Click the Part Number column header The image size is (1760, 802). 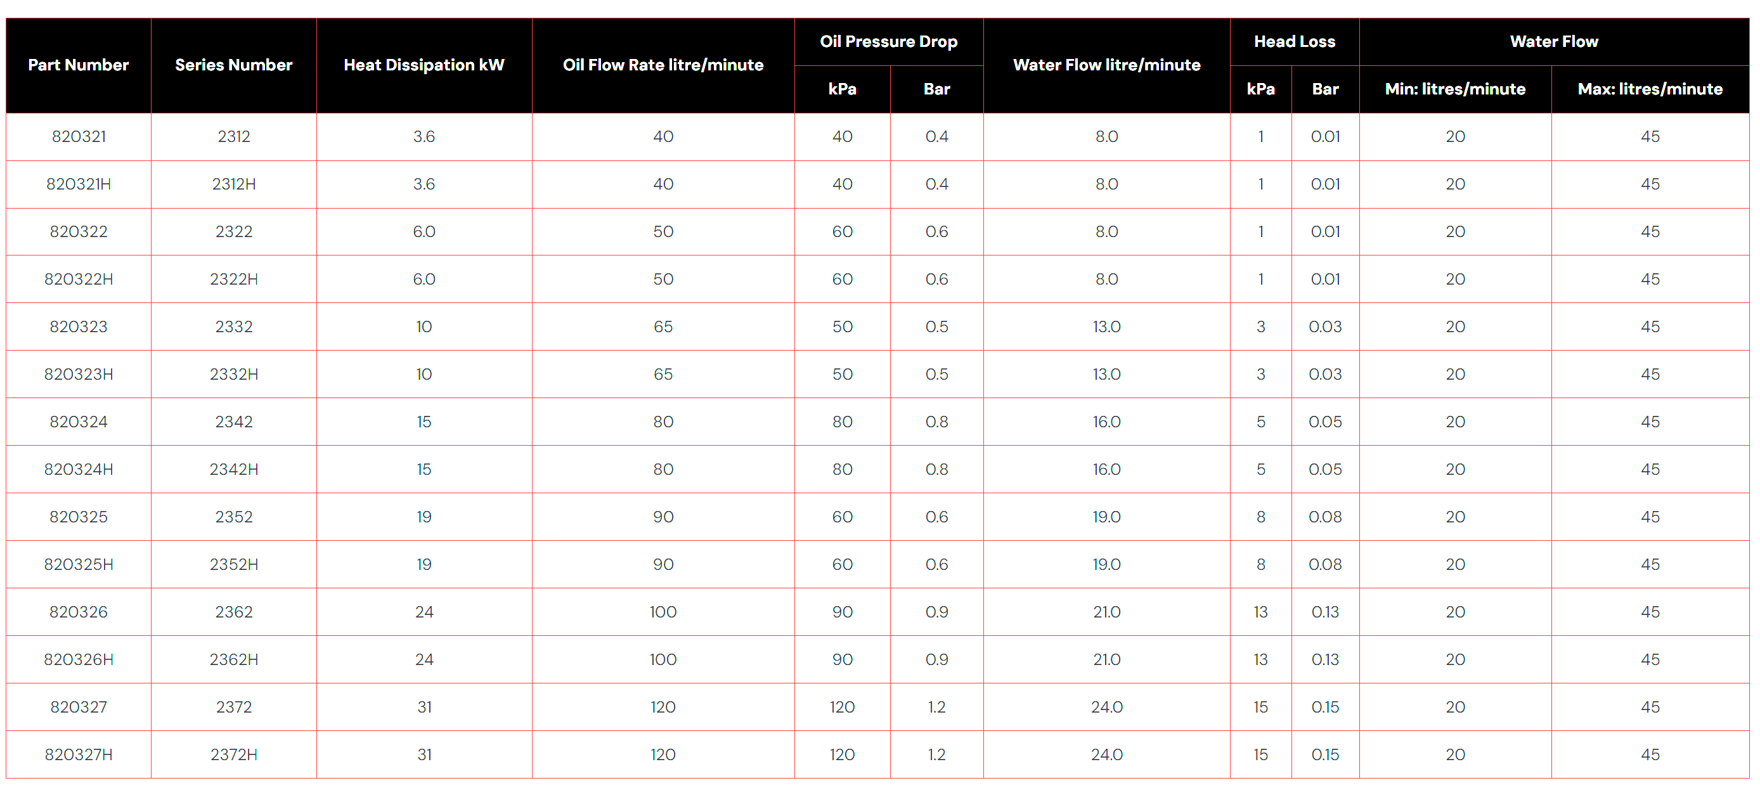pyautogui.click(x=78, y=65)
